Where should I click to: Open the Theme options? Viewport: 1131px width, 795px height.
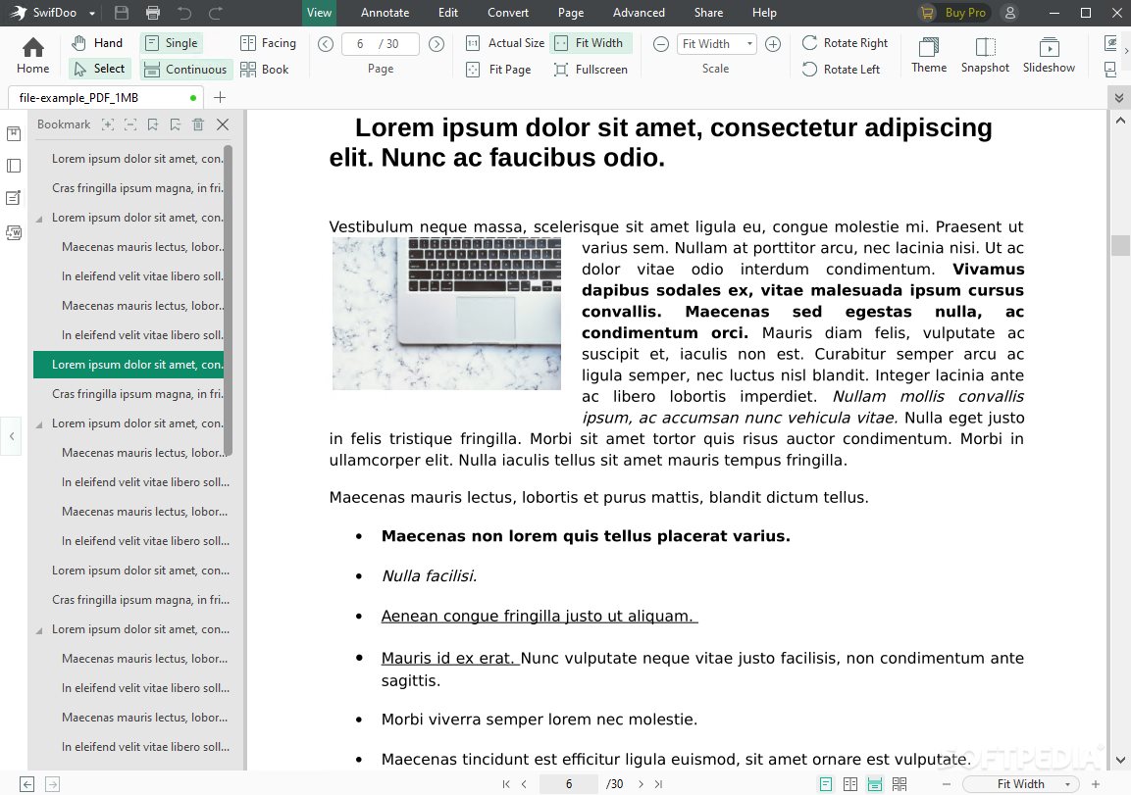(929, 56)
